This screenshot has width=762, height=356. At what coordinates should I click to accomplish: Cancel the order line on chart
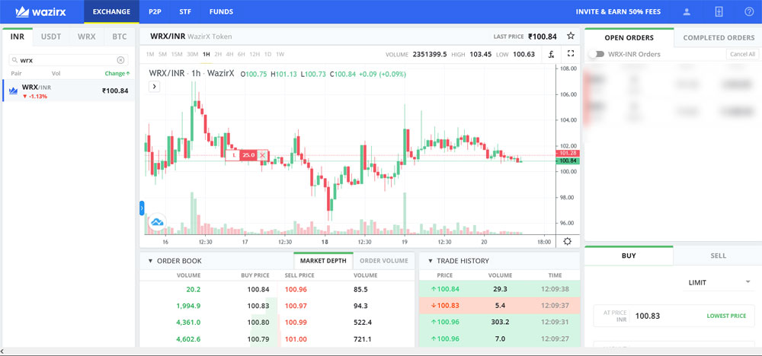coord(262,155)
